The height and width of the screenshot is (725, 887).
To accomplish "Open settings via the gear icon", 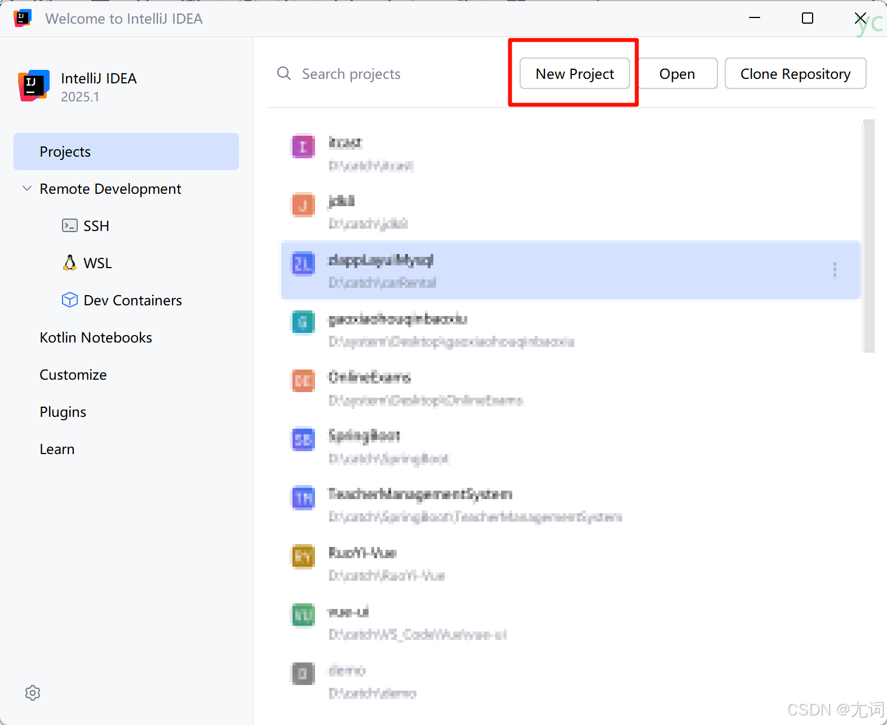I will (x=33, y=693).
